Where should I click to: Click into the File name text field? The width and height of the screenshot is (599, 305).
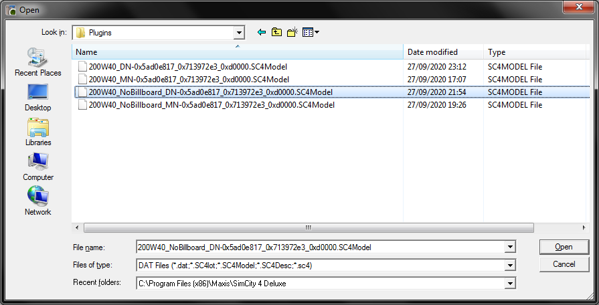[321, 247]
